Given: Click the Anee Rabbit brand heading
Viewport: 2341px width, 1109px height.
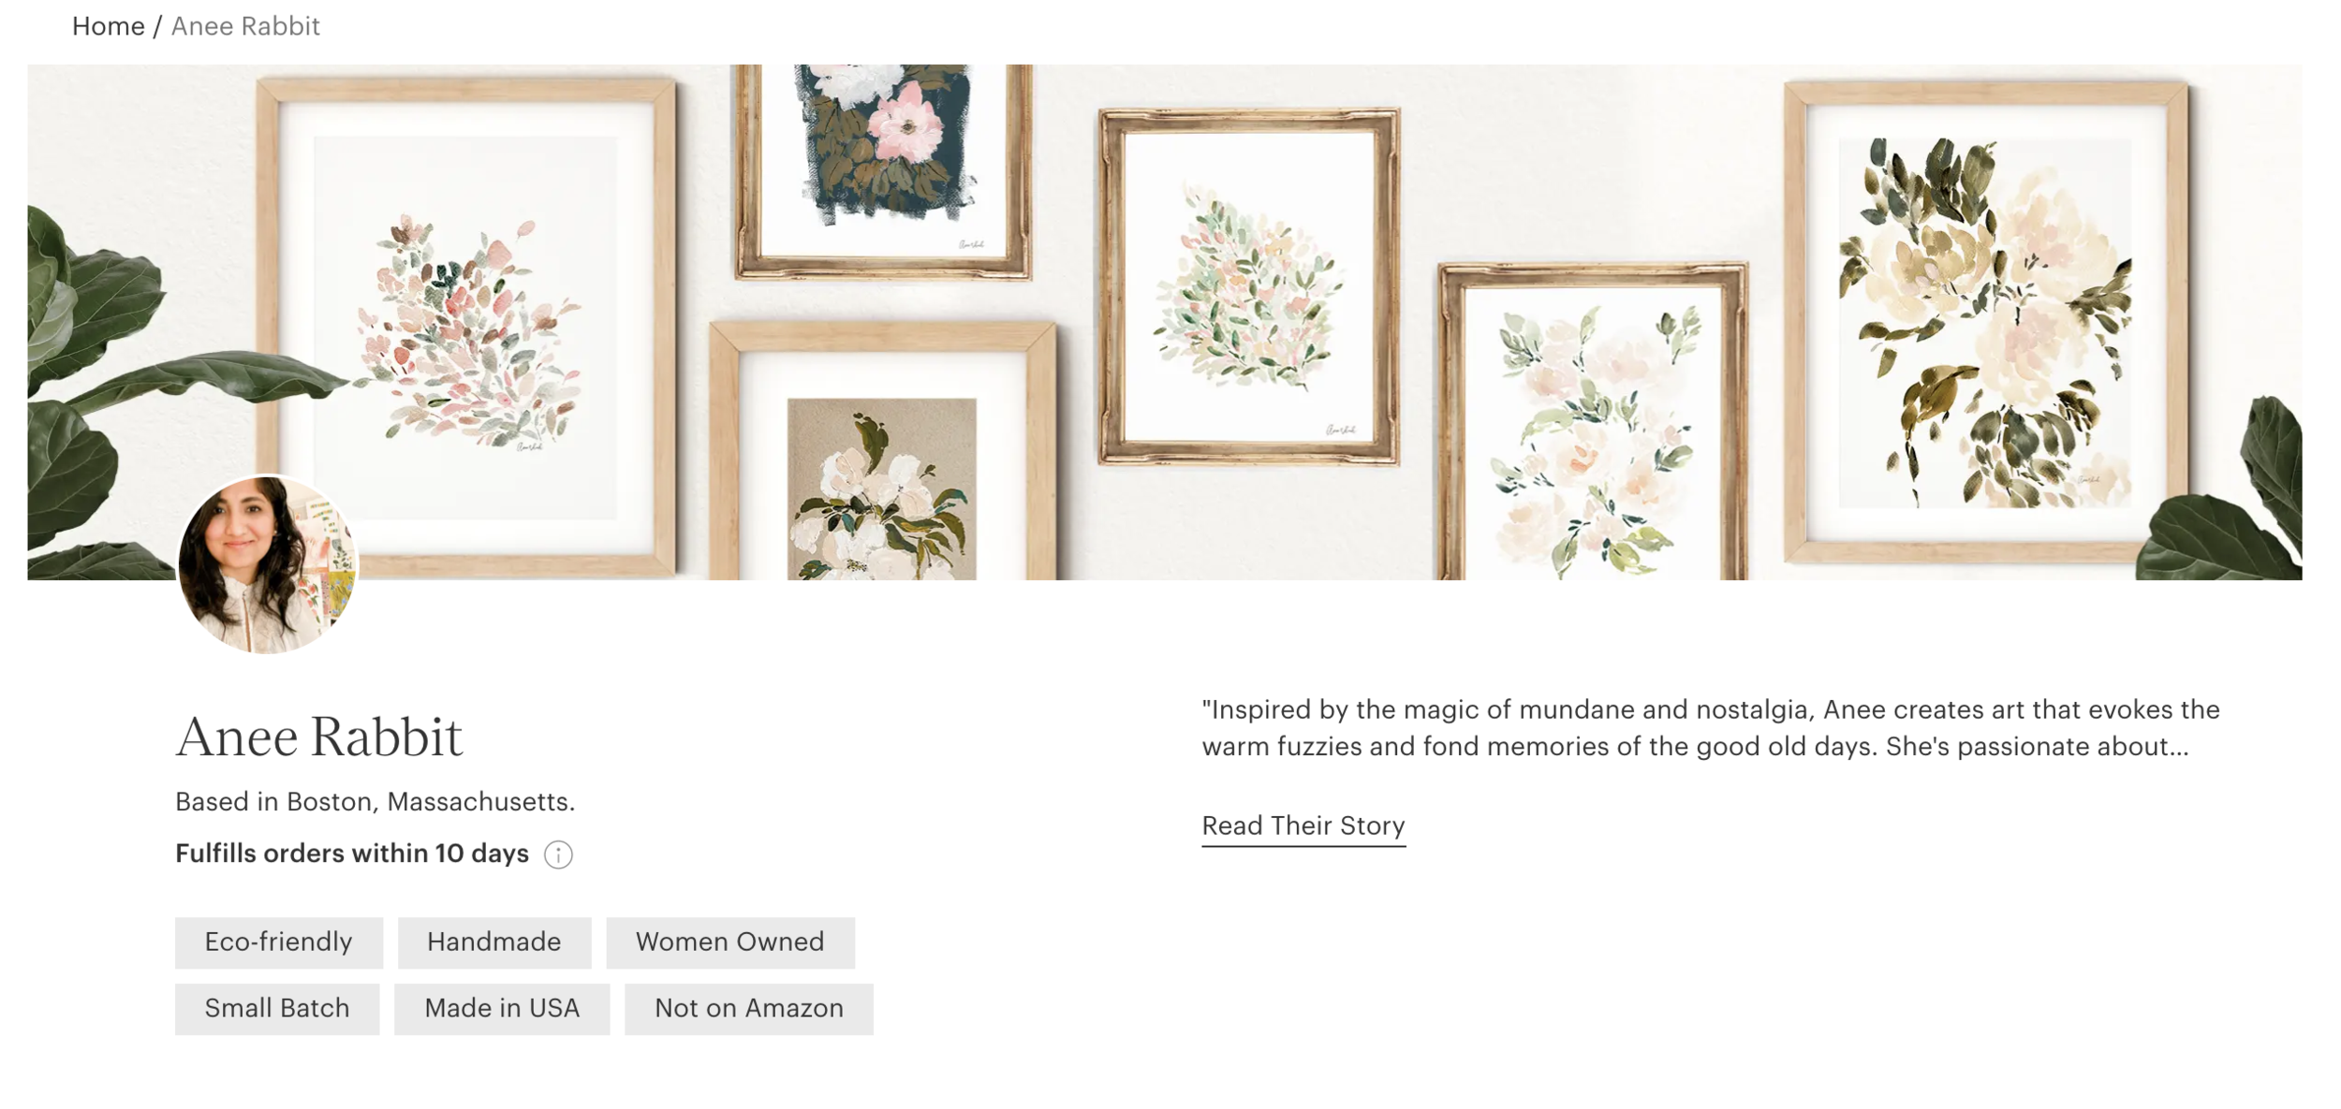Looking at the screenshot, I should [x=319, y=737].
